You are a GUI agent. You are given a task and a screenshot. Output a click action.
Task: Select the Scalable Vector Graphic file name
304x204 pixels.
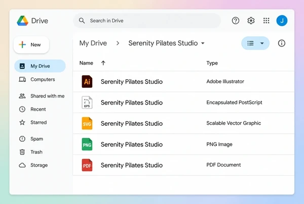(132, 123)
